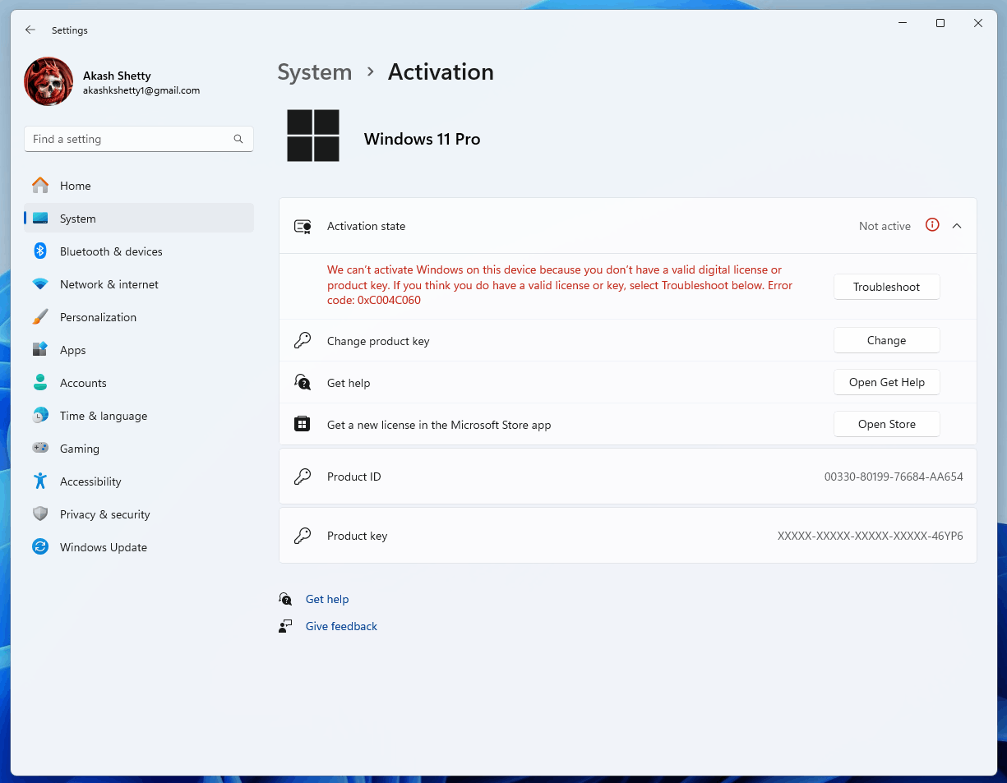Go back with the Settings back arrow
This screenshot has width=1007, height=783.
[30, 30]
